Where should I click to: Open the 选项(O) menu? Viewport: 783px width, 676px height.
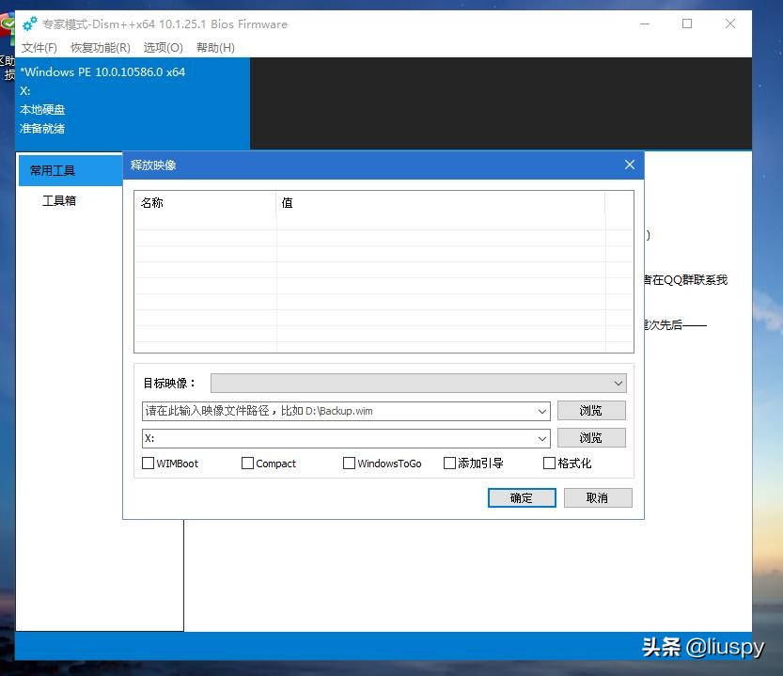(x=162, y=47)
